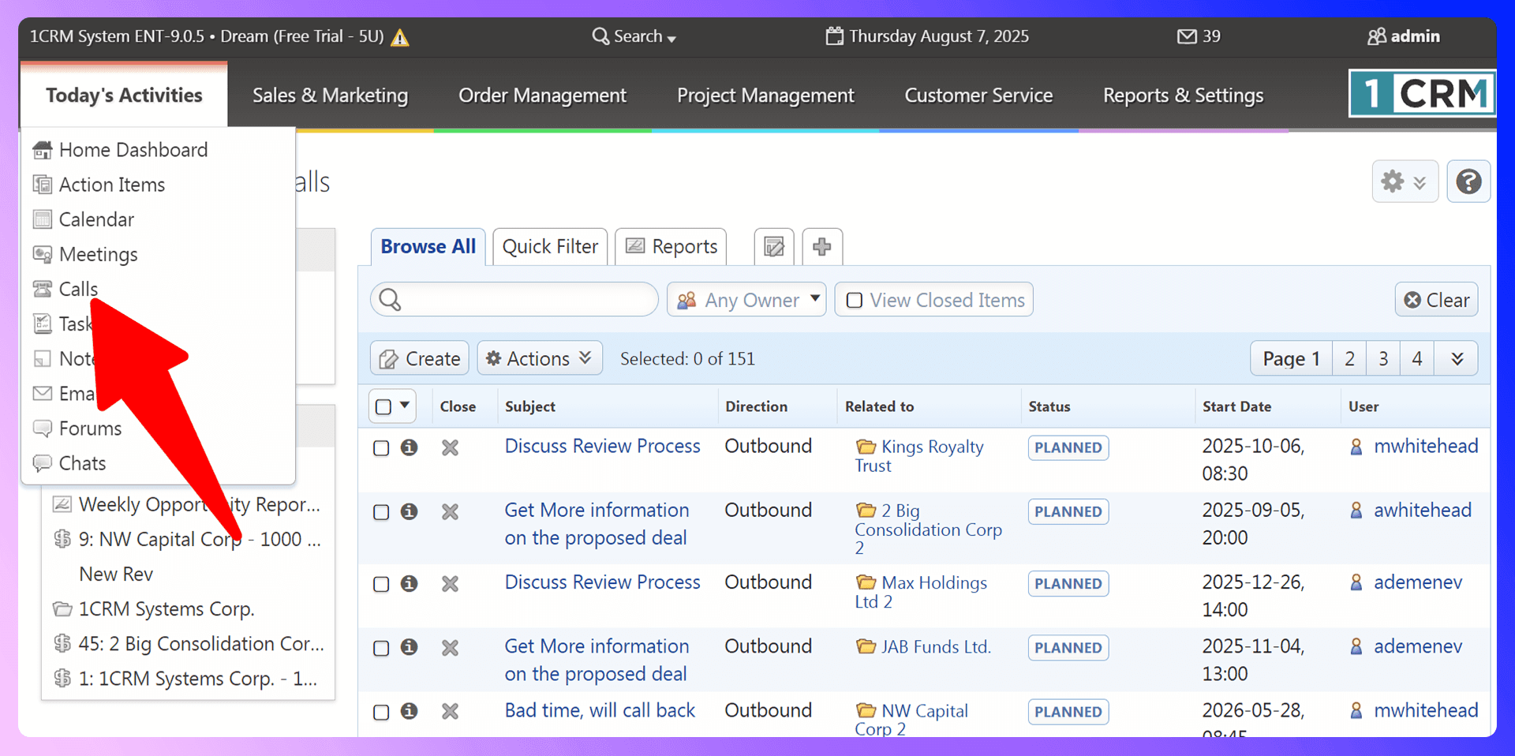
Task: Go to page 4 of results
Action: click(1417, 359)
